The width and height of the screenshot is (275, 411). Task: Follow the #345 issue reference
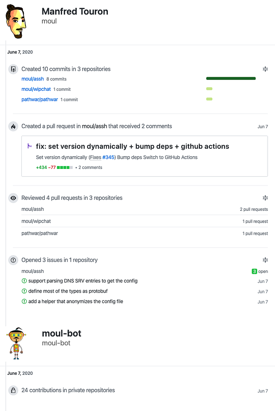(108, 157)
